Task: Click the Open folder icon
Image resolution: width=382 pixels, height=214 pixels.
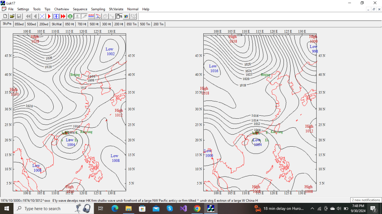Action: click(12, 16)
